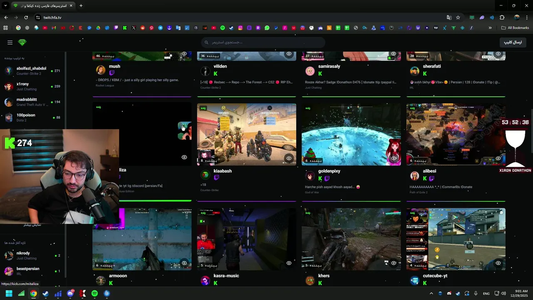Viewport: 533px width, 300px height.
Task: Click the Kick icon under alibesi
Action: click(425, 178)
